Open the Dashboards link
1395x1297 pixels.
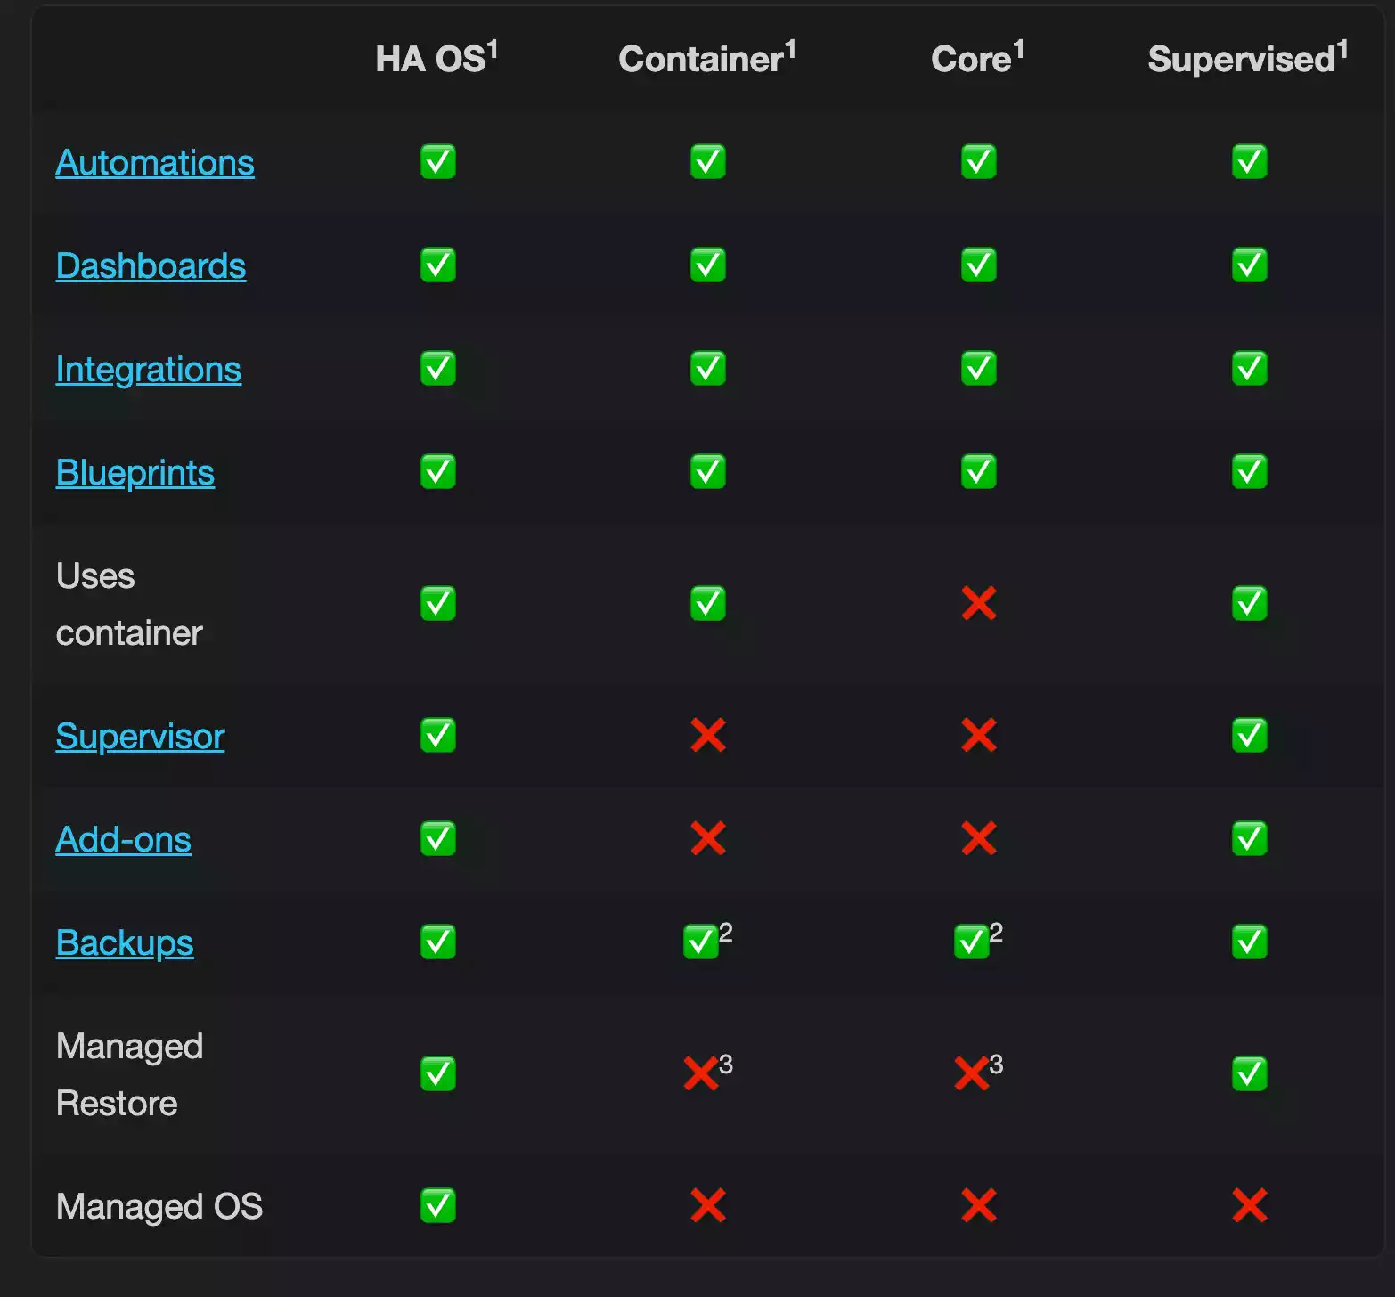(x=151, y=266)
